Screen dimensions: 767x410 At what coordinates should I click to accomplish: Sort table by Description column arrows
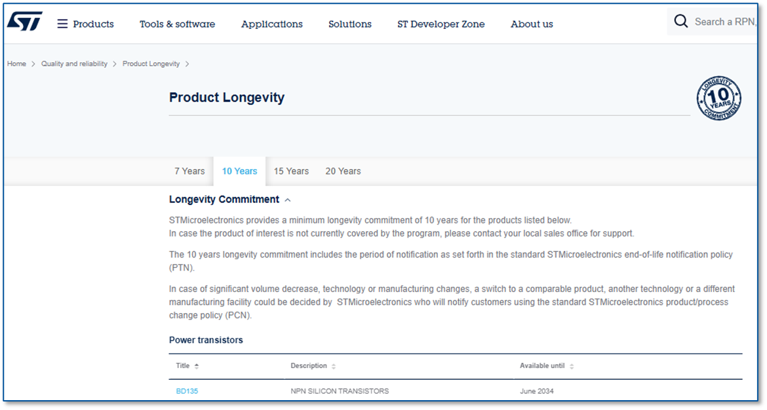[x=333, y=366]
